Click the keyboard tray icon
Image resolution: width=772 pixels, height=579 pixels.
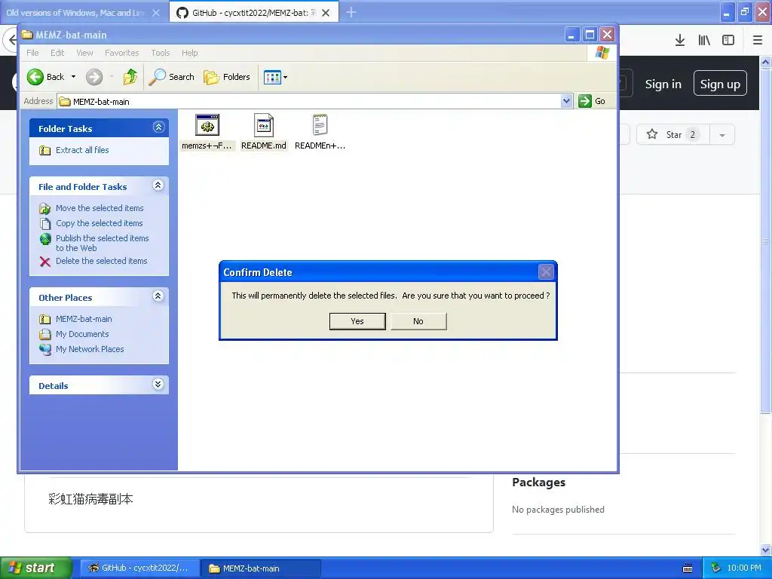[688, 568]
